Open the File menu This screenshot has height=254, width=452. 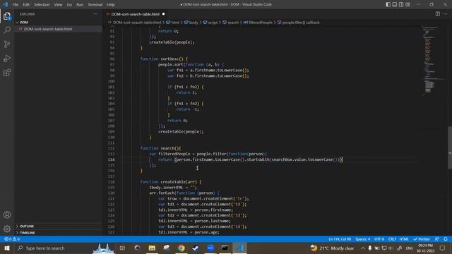click(16, 5)
